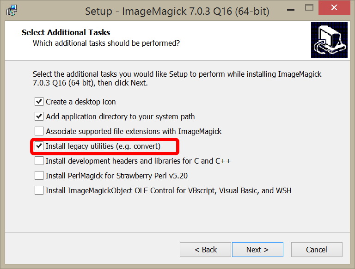This screenshot has width=355, height=269.
Task: Go to the Next setup page
Action: point(257,250)
